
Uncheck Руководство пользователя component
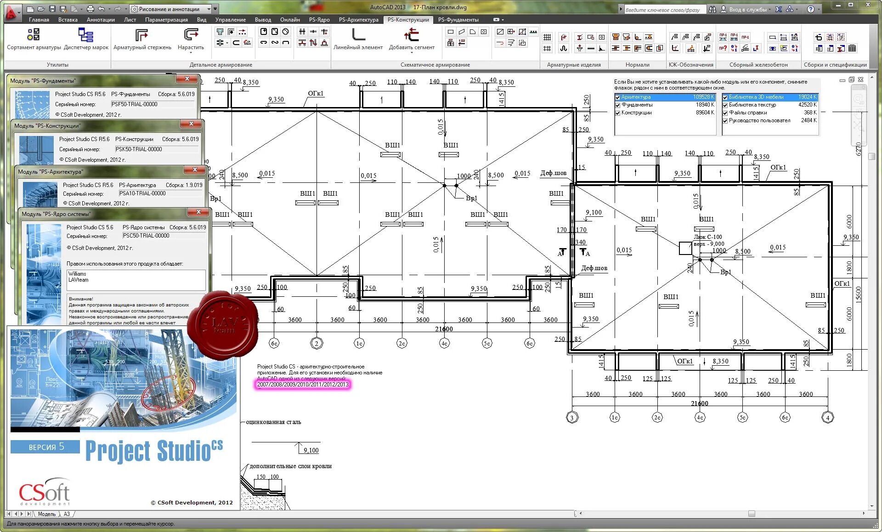pyautogui.click(x=725, y=120)
